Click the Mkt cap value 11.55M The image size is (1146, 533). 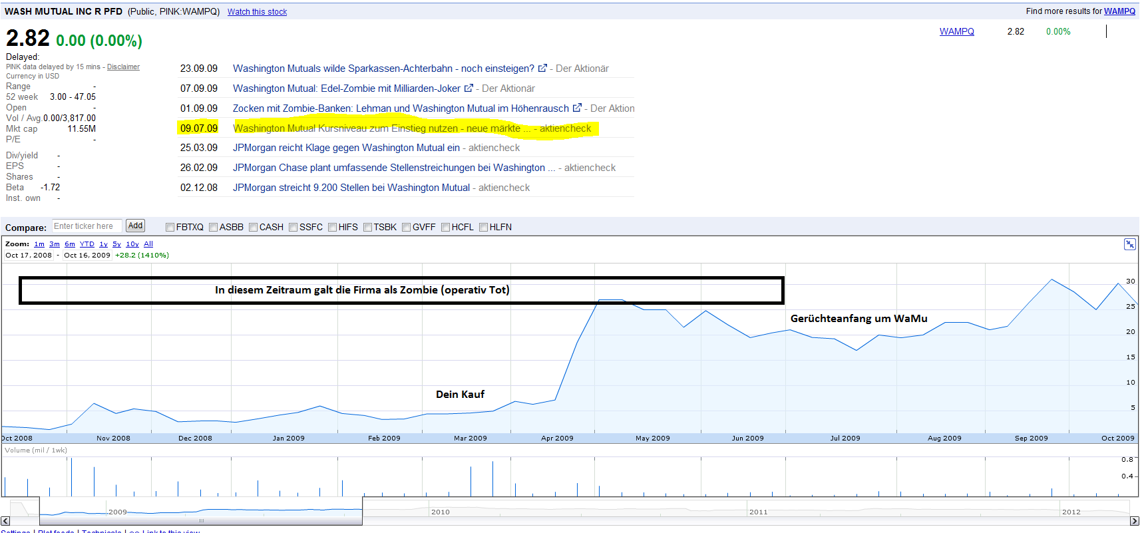[x=82, y=129]
